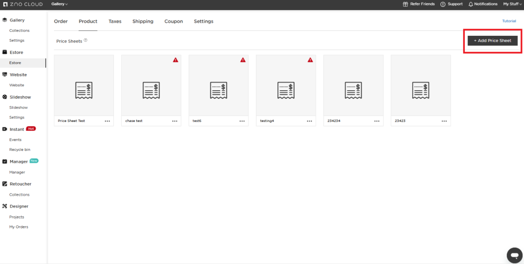Image resolution: width=524 pixels, height=264 pixels.
Task: Click the Retoucher sidebar icon
Action: tap(5, 184)
